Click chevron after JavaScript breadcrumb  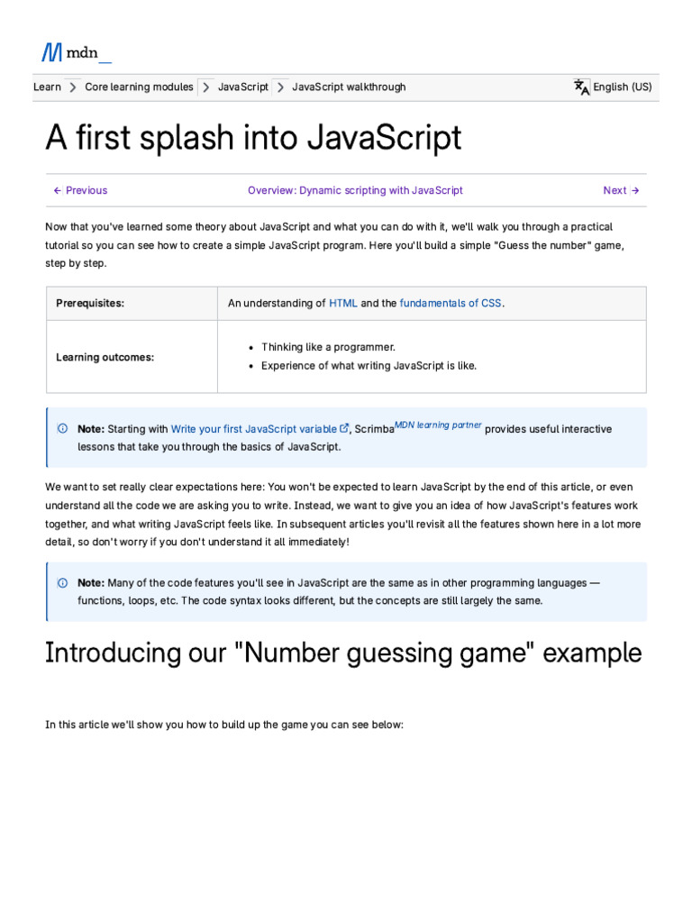pyautogui.click(x=281, y=87)
